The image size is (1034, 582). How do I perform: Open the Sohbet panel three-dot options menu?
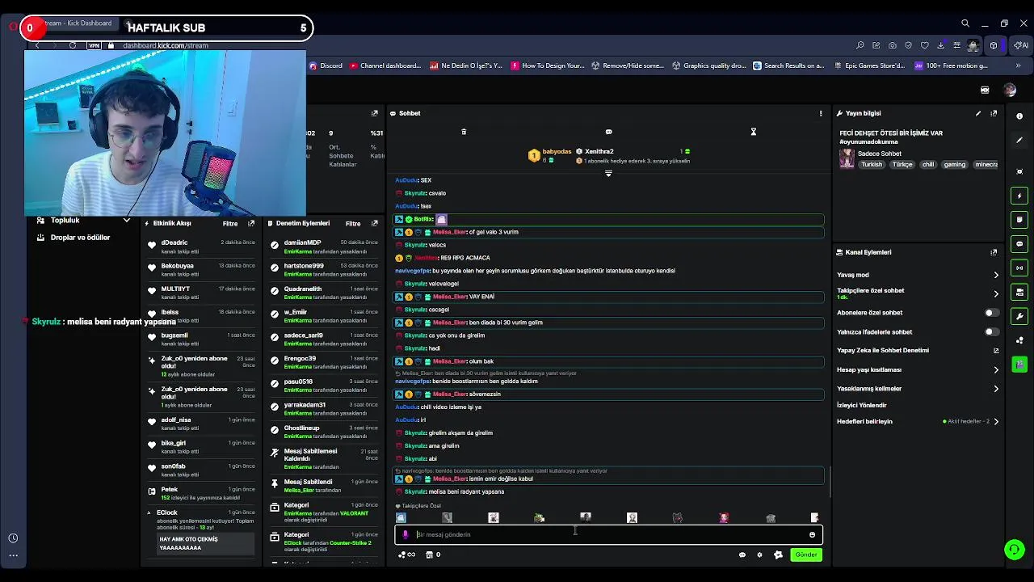821,113
